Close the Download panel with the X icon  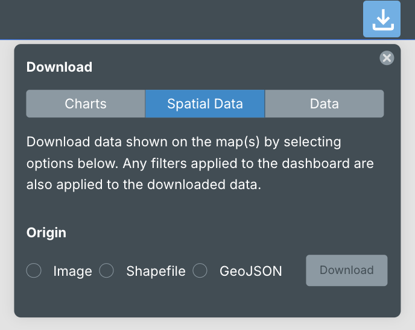[387, 58]
